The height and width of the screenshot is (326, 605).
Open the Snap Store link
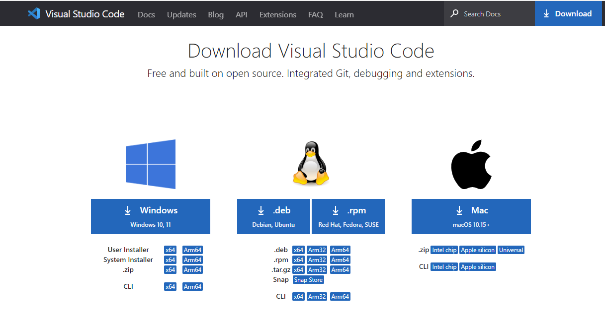[x=308, y=279]
